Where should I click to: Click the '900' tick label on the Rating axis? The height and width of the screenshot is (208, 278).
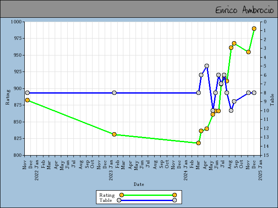pyautogui.click(x=18, y=88)
